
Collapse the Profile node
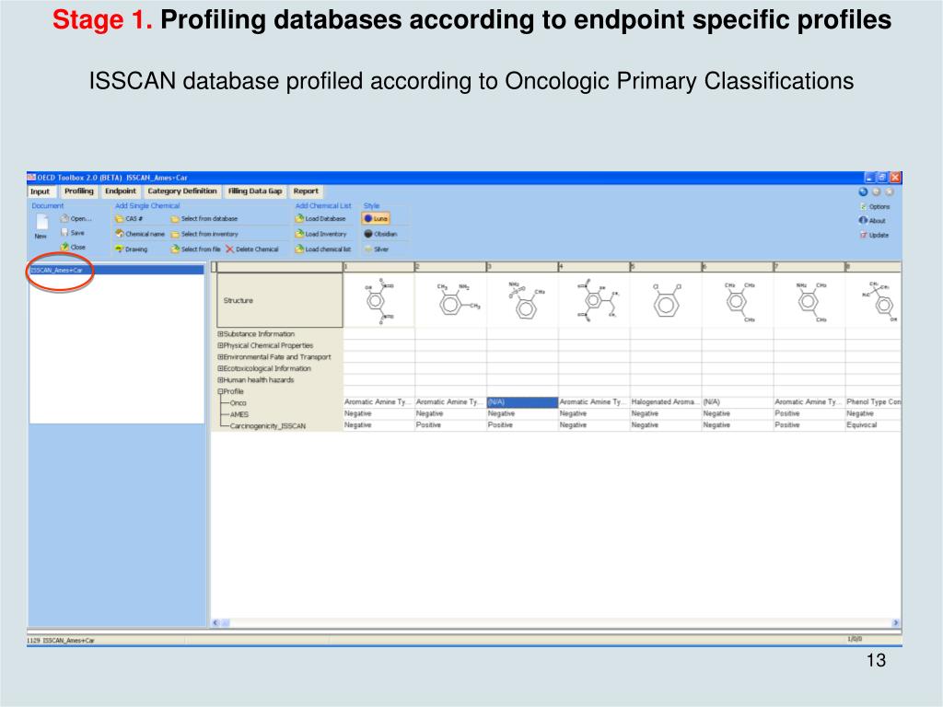click(220, 391)
